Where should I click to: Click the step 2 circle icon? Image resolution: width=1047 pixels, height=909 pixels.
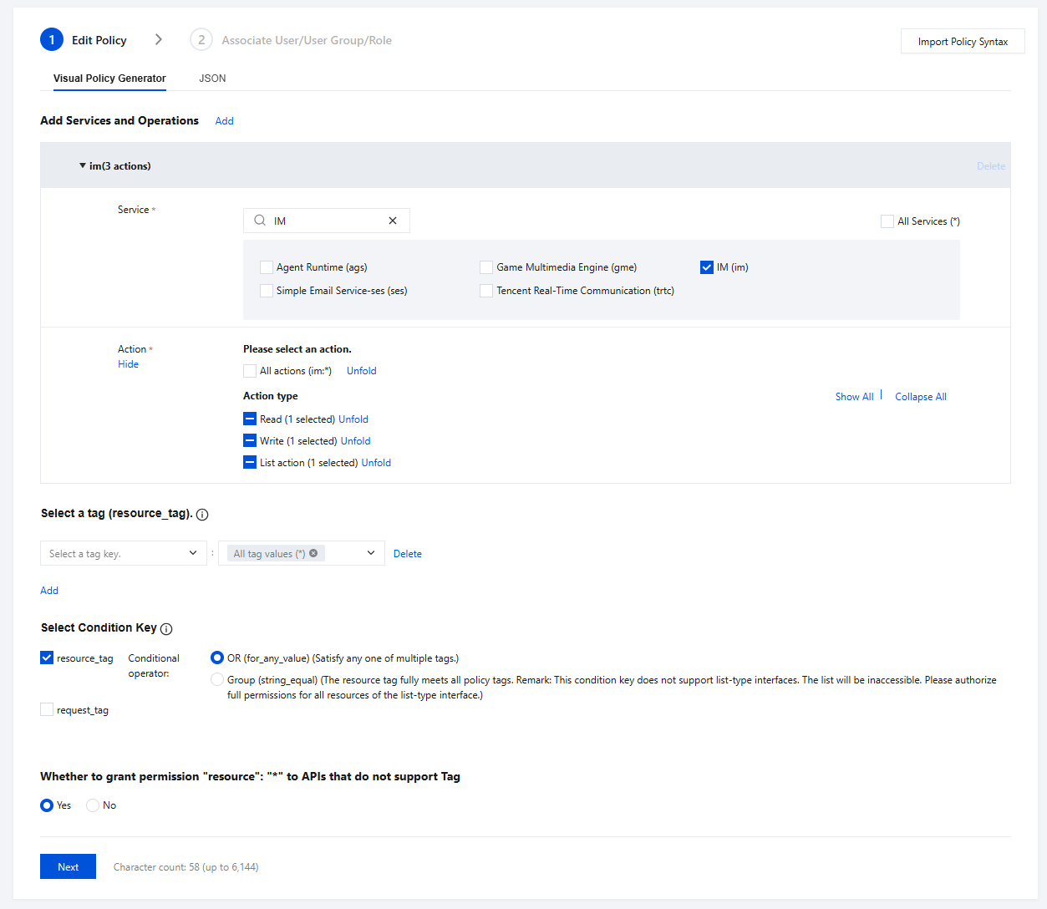coord(201,40)
